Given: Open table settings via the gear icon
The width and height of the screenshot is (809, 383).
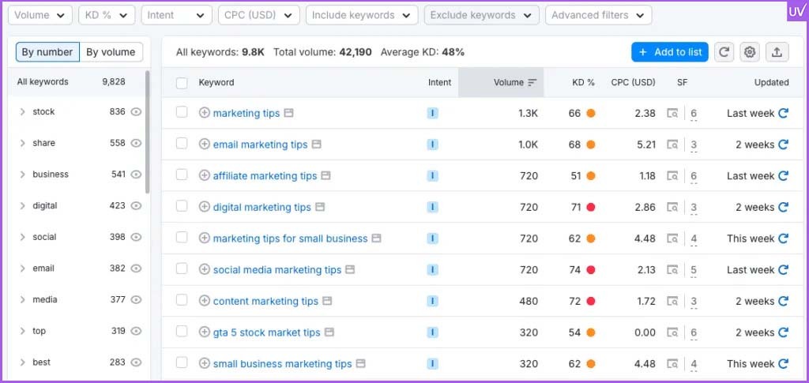Looking at the screenshot, I should tap(750, 52).
